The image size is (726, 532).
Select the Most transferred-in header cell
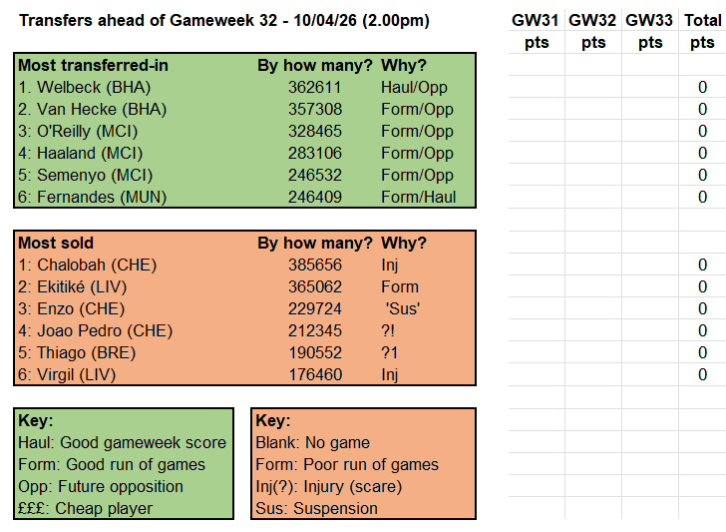pos(93,65)
